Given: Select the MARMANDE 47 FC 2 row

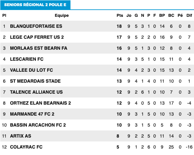Looking at the screenshot, I should (x=97, y=114).
